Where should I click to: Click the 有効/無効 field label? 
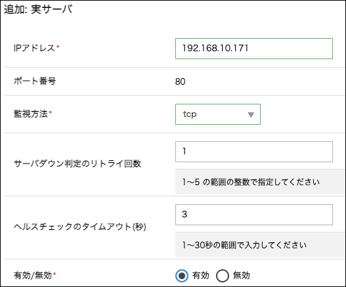coord(33,276)
